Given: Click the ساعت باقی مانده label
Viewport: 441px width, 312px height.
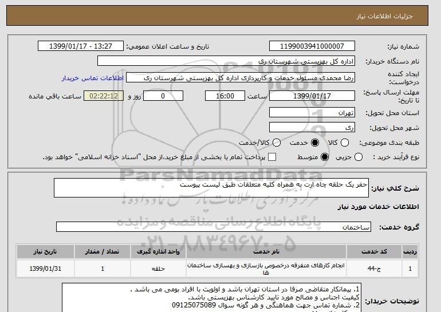Looking at the screenshot, I should point(55,96).
